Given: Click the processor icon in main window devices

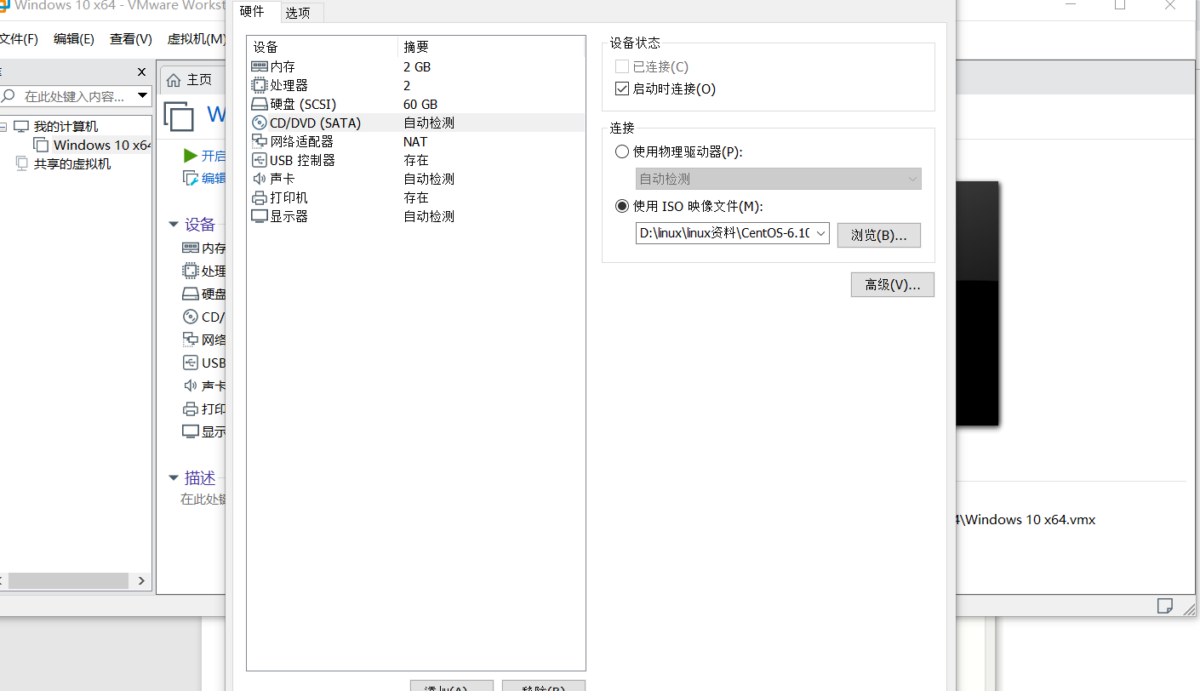Looking at the screenshot, I should pos(191,271).
